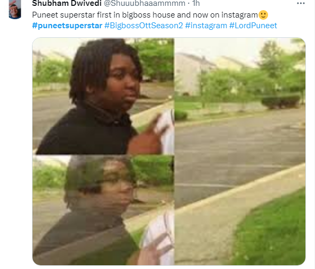Click Shubham Dwivedi's profile avatar picture
Image resolution: width=315 pixels, height=269 pixels.
coord(15,9)
